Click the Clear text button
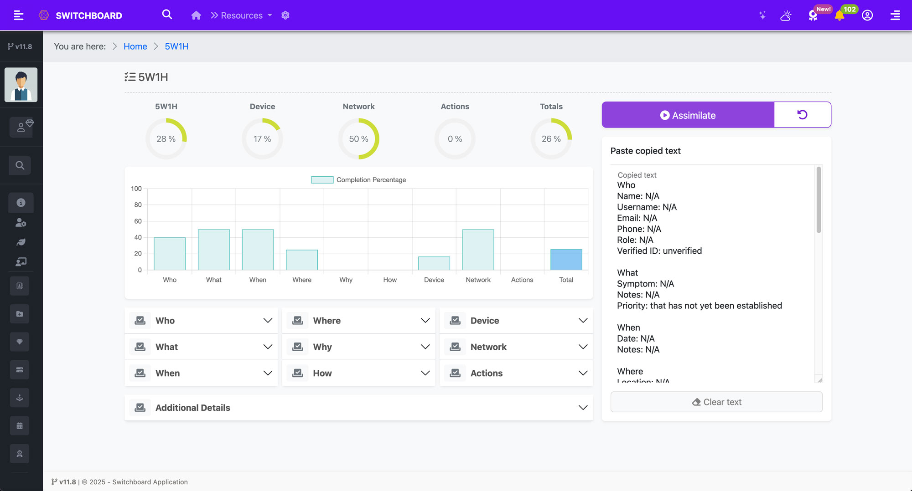Viewport: 912px width, 491px height. pos(716,402)
